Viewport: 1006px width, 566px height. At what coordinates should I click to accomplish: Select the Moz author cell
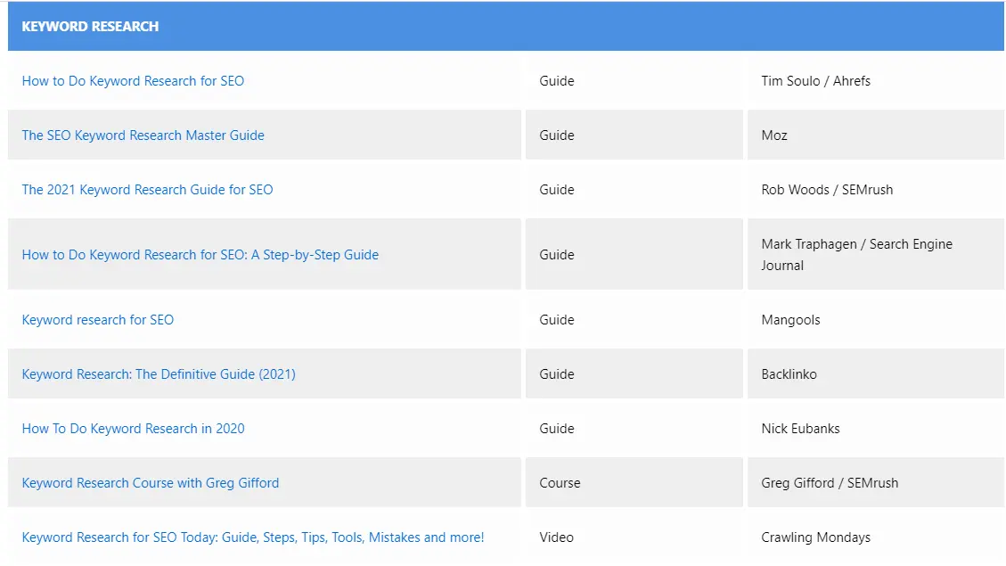pyautogui.click(x=774, y=135)
